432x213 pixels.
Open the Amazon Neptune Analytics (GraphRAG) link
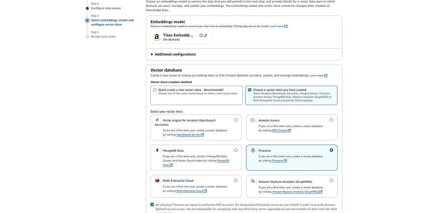pos(295,192)
